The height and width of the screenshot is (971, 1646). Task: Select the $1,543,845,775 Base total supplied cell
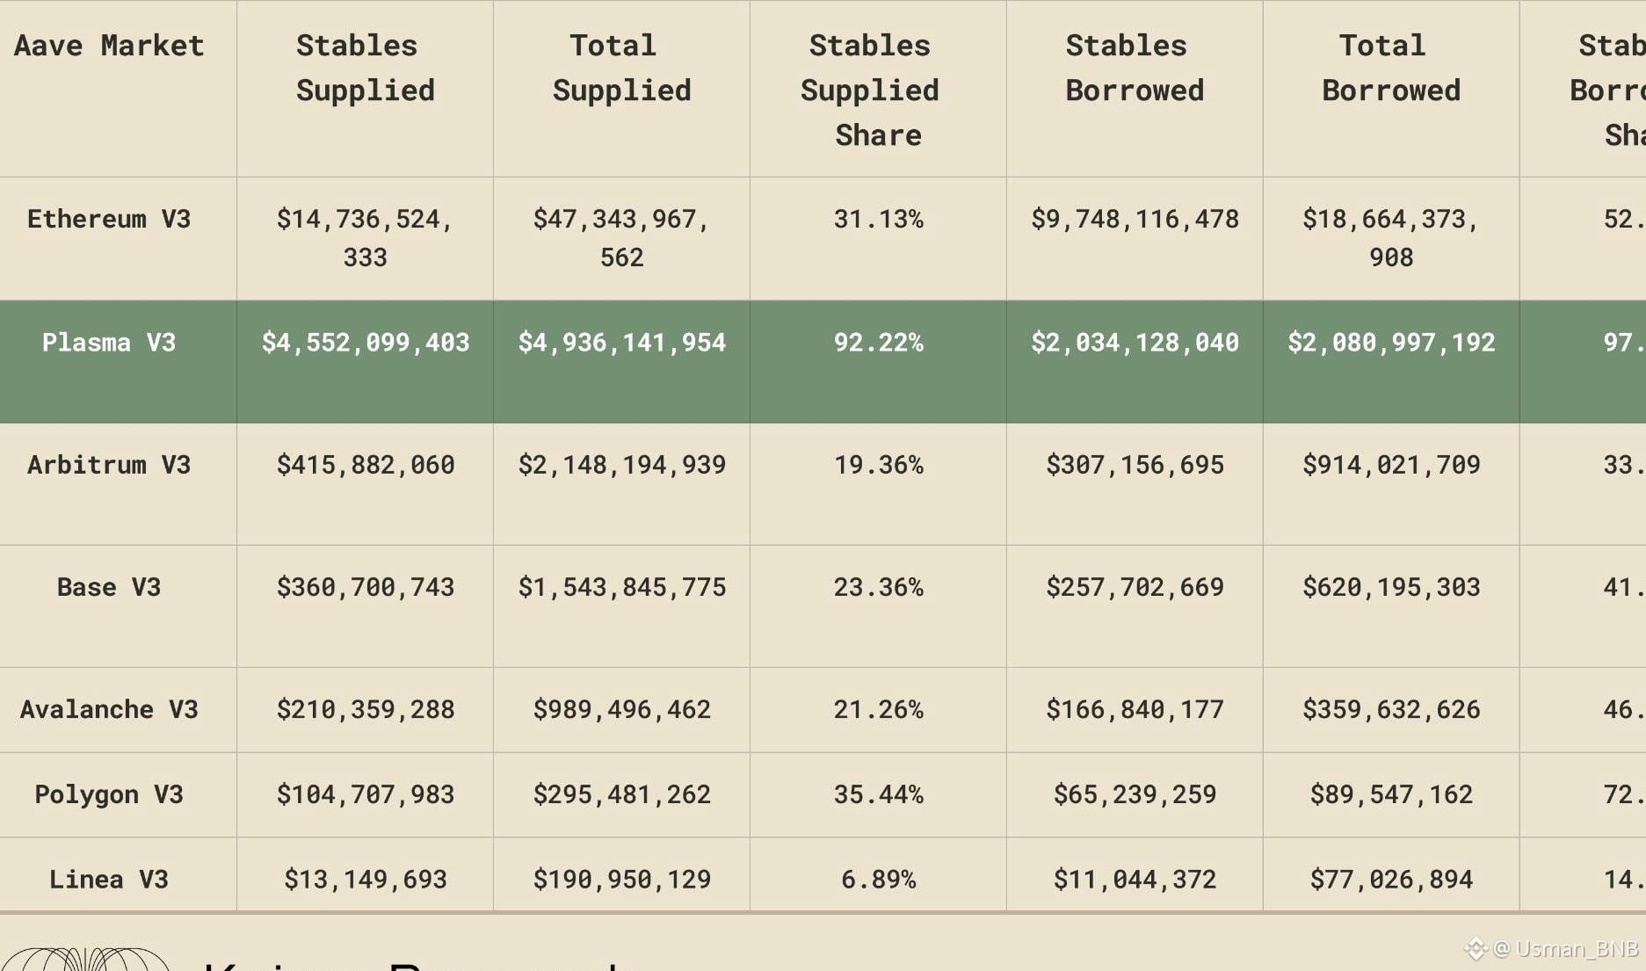click(x=621, y=587)
